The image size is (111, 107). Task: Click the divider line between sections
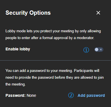tap(55, 60)
